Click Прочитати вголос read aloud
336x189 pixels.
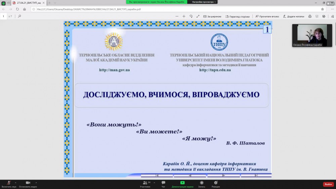pos(267,16)
